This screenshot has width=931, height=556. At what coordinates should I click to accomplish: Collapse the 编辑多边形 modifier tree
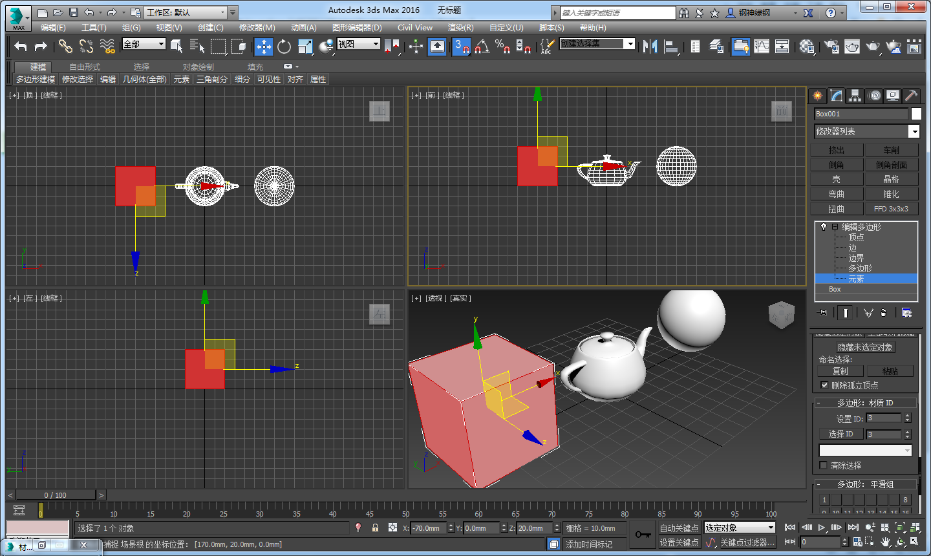(835, 227)
